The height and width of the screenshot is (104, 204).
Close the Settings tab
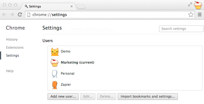pos(72,6)
